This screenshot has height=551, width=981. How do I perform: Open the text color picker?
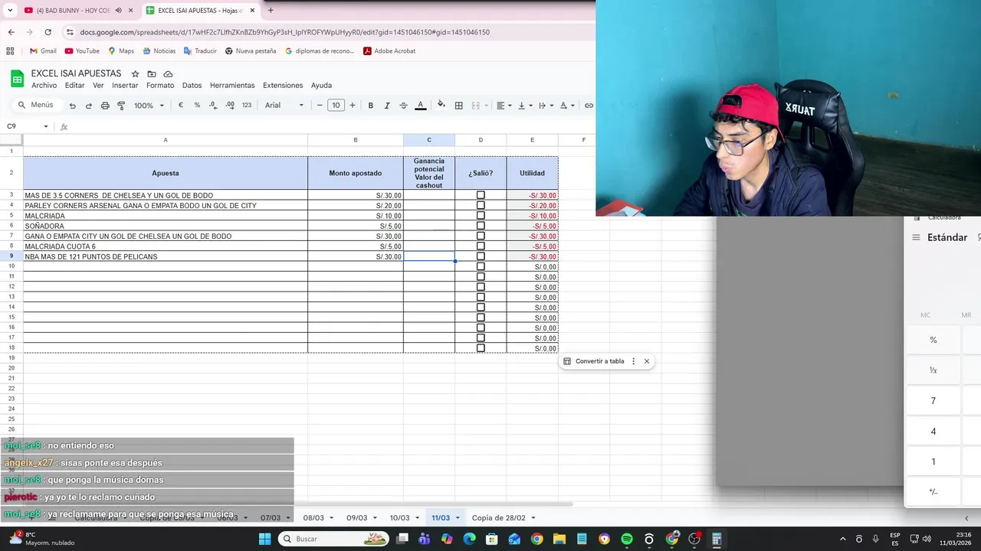pyautogui.click(x=420, y=106)
